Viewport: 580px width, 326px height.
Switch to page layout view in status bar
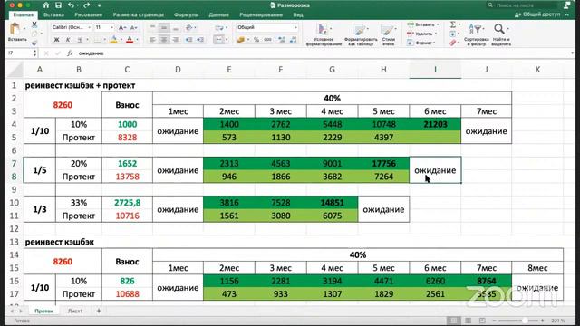click(468, 321)
